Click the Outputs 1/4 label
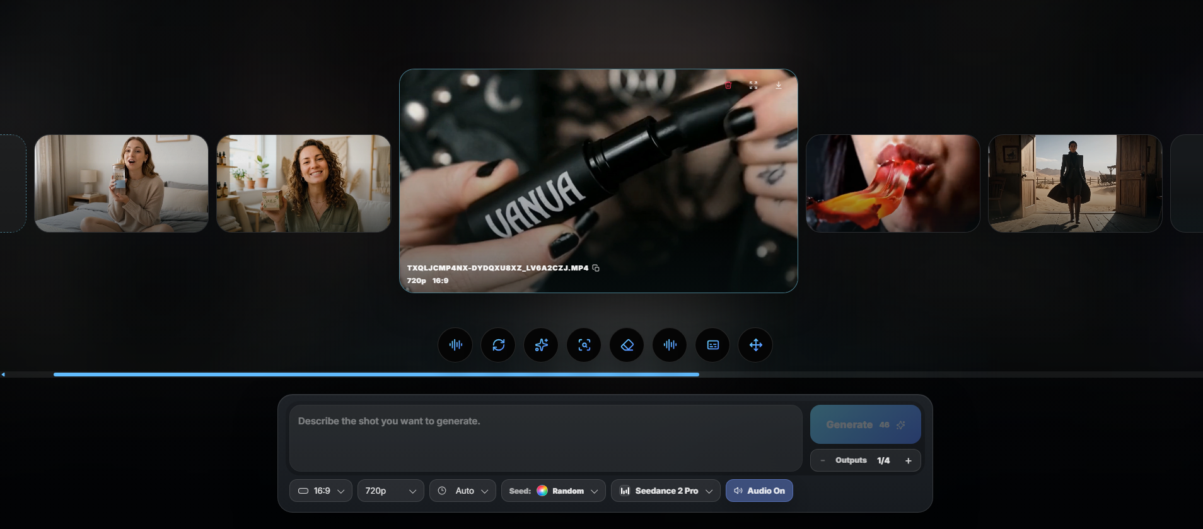 click(863, 460)
